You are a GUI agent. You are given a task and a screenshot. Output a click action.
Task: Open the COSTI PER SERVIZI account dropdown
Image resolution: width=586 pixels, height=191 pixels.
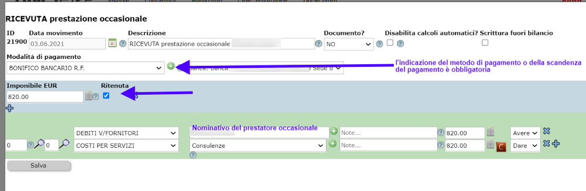[x=127, y=146]
